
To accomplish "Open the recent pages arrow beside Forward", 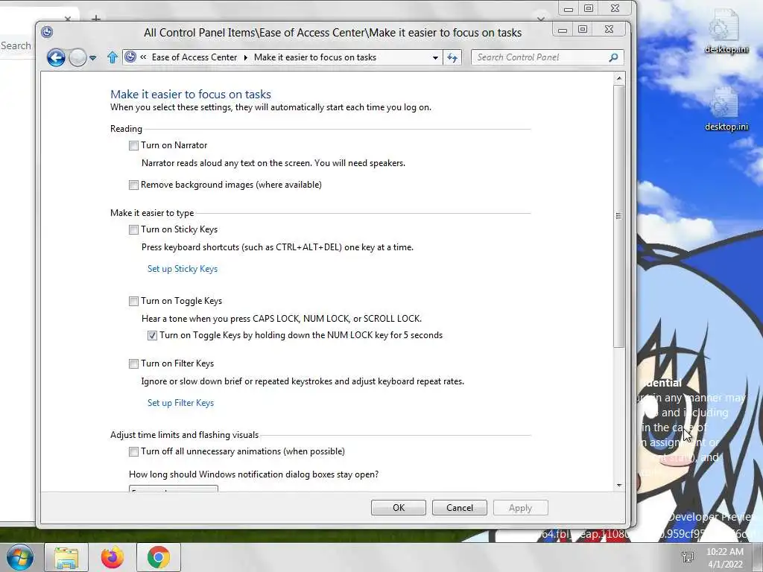I will [x=93, y=58].
